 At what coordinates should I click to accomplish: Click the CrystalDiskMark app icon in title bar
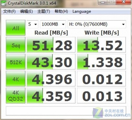point(3,3)
